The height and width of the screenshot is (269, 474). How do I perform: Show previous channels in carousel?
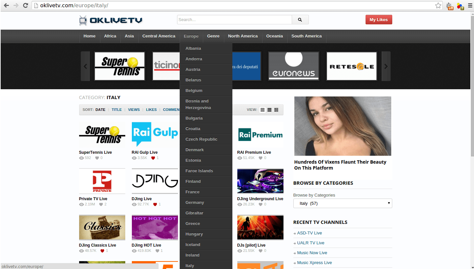coord(85,66)
